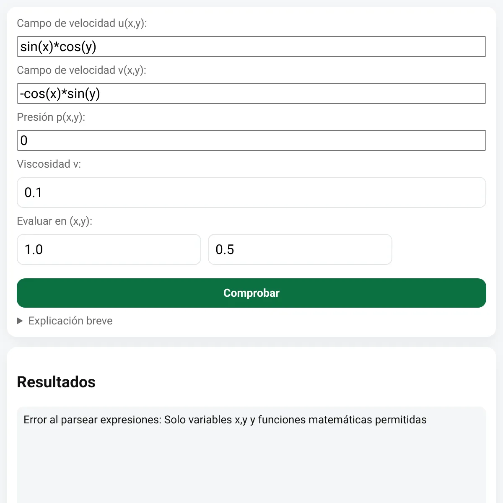
Task: Focus the v(x,y) velocity field input
Action: click(x=251, y=93)
